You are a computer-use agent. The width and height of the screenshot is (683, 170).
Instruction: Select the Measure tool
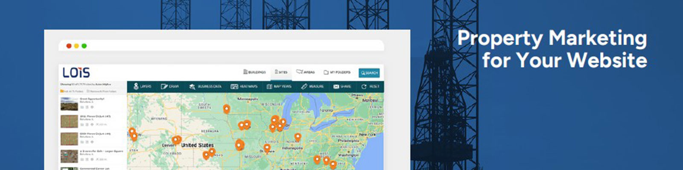coord(312,86)
